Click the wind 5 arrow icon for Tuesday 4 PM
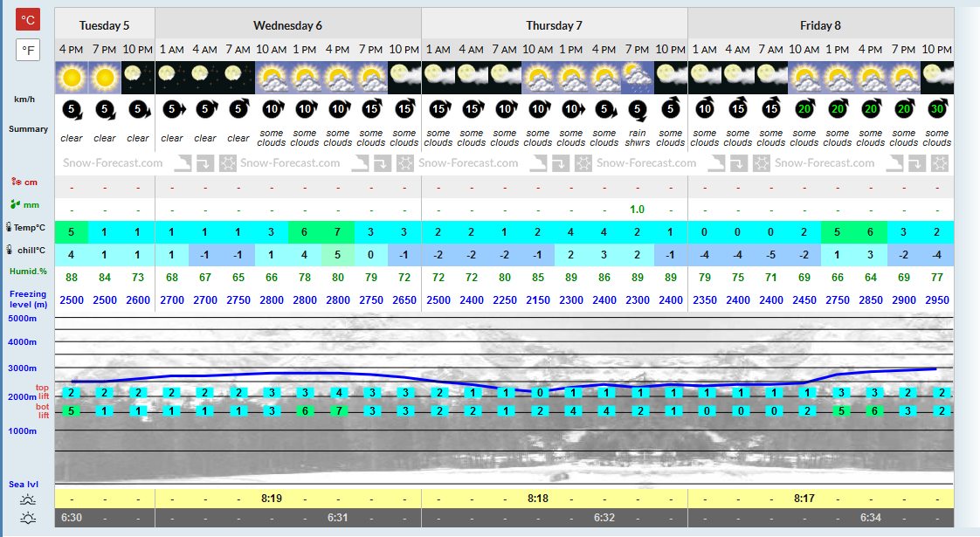Screen dimensions: 980x537 [x=72, y=110]
